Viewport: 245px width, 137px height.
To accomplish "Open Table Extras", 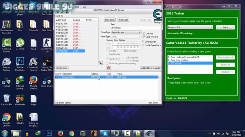I will pyautogui.click(x=153, y=103).
